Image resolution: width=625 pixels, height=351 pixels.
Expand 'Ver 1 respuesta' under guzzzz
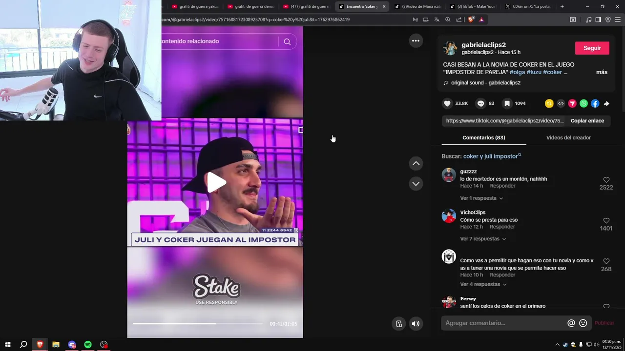pos(481,198)
